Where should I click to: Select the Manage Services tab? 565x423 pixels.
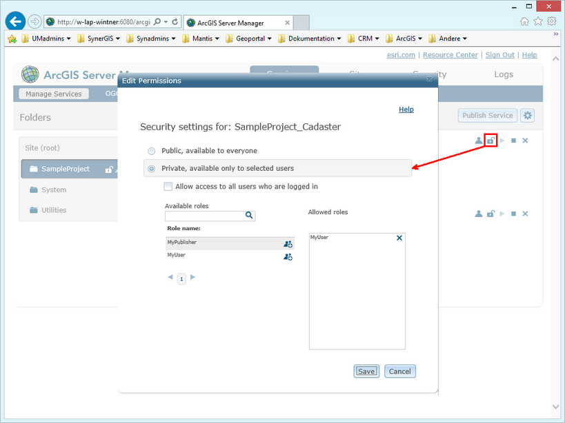pos(53,93)
